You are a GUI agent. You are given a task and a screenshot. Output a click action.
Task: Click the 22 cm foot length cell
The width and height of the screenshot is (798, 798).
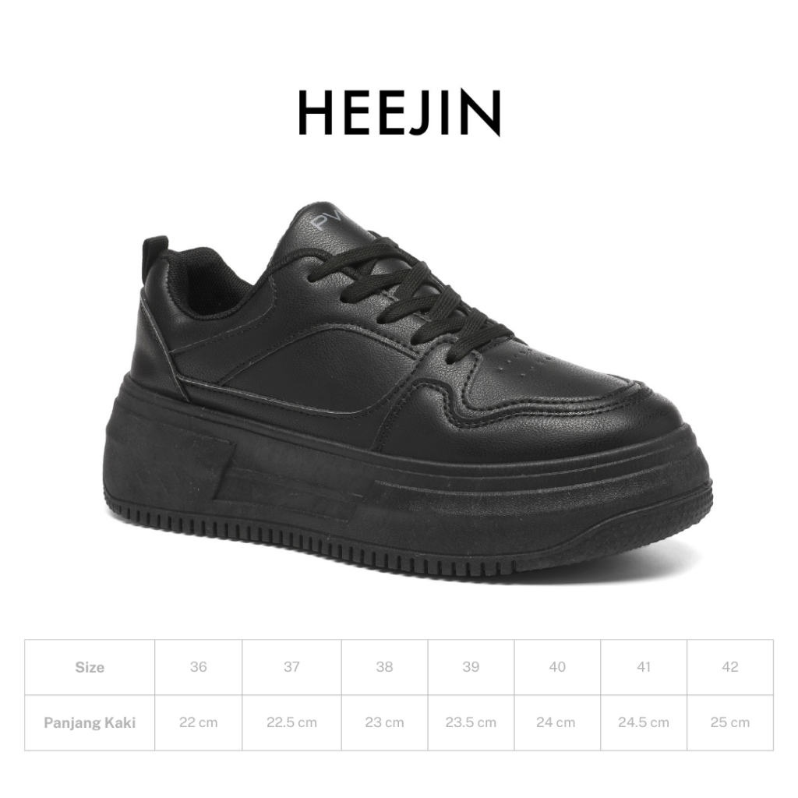click(199, 722)
